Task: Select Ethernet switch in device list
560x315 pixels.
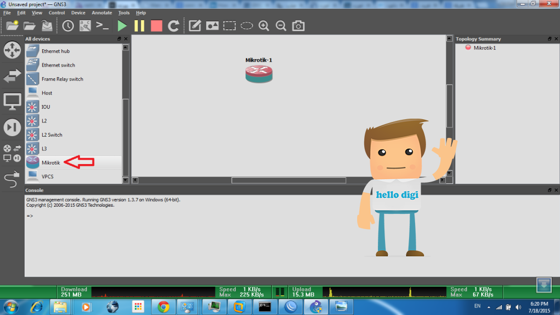Action: click(74, 65)
